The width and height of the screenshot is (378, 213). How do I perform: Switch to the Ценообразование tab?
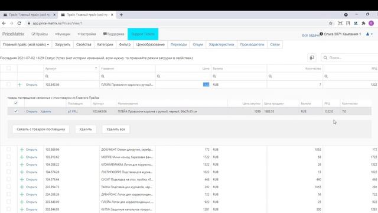[151, 44]
